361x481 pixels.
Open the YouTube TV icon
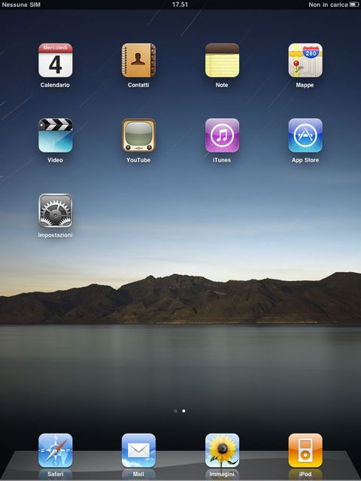tap(138, 135)
